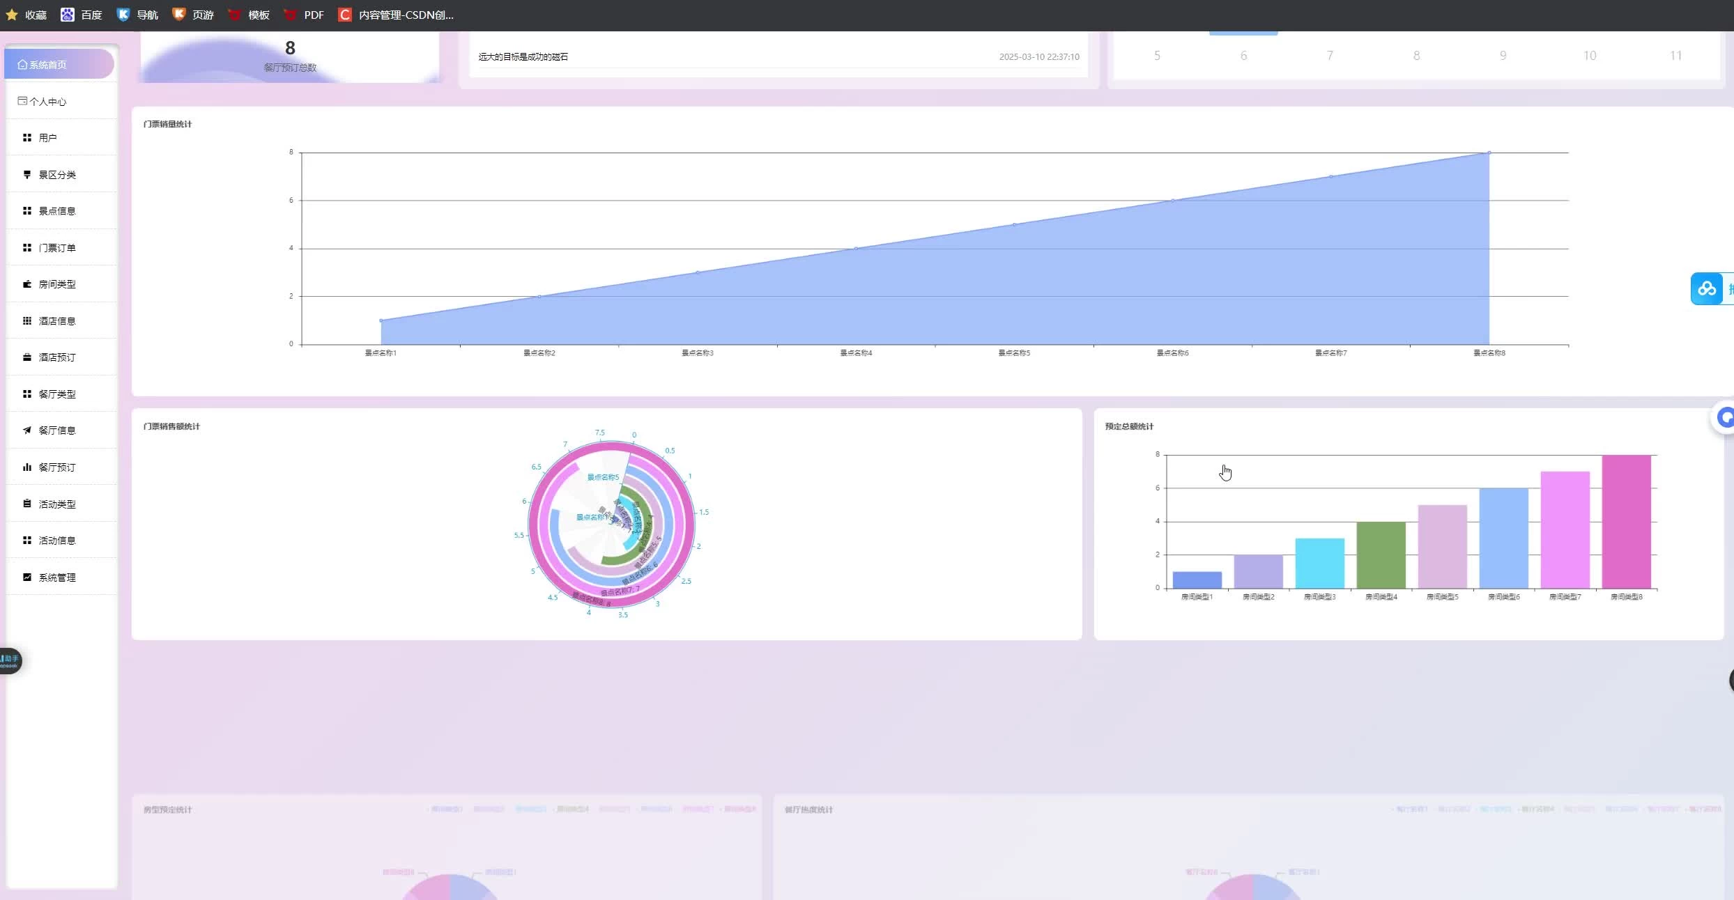Click the 景点名称8 data point on line chart
Viewport: 1734px width, 900px height.
[x=1489, y=153]
